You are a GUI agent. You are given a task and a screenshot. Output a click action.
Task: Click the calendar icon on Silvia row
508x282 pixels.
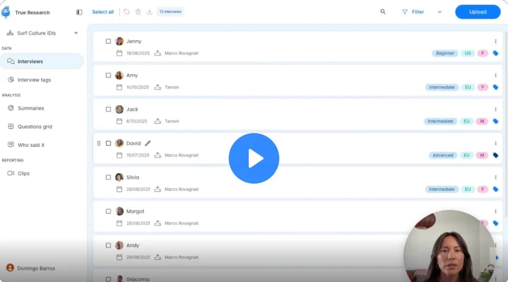click(119, 189)
